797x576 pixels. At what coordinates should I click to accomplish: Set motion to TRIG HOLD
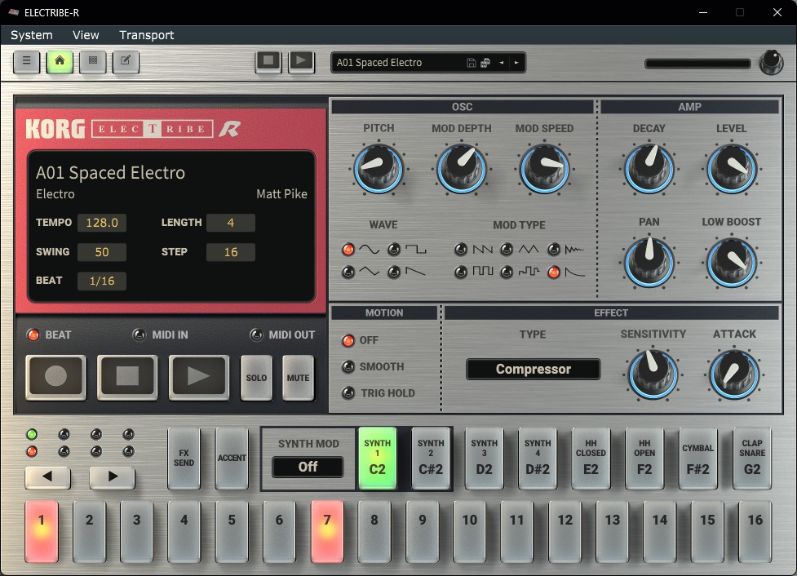[x=348, y=393]
